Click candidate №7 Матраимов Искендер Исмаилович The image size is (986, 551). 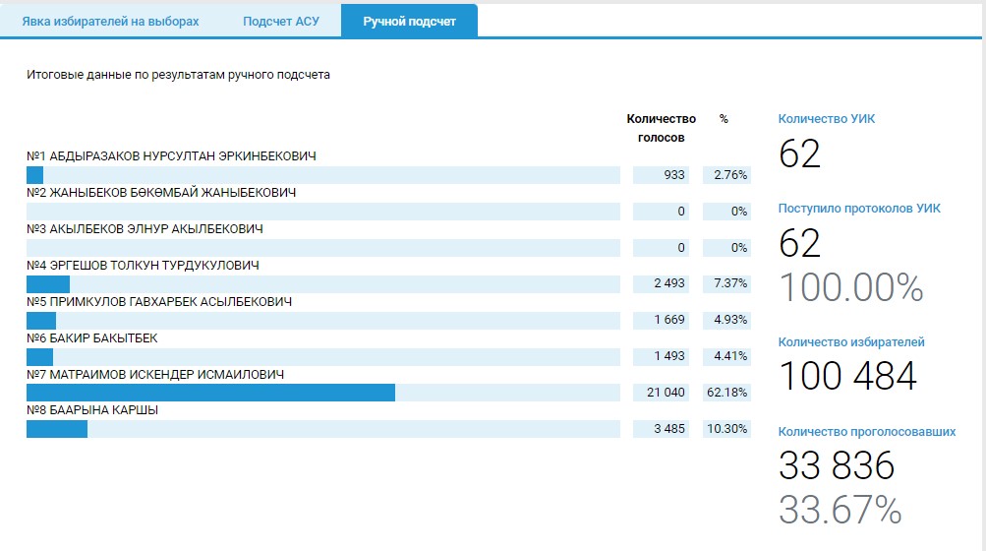click(155, 375)
